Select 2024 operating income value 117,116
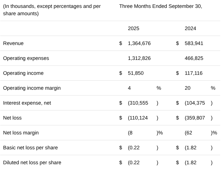Image resolution: width=222 pixels, height=173 pixels. (x=194, y=73)
